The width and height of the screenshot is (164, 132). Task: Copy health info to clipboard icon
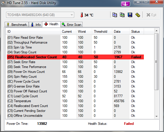click(x=115, y=15)
